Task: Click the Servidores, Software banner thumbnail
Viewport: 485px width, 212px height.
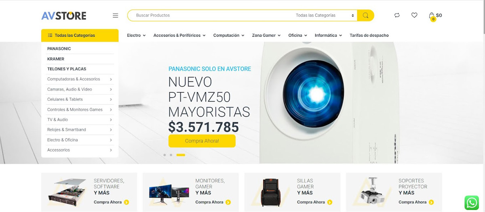Action: point(67,193)
